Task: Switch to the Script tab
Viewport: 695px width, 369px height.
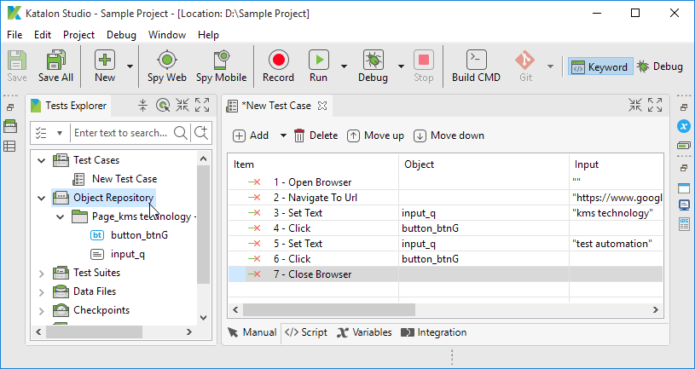Action: (306, 332)
